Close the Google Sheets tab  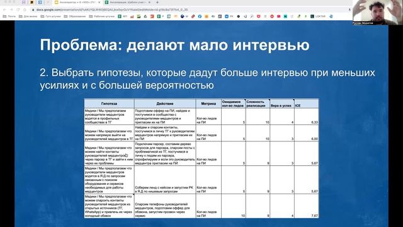click(149, 3)
